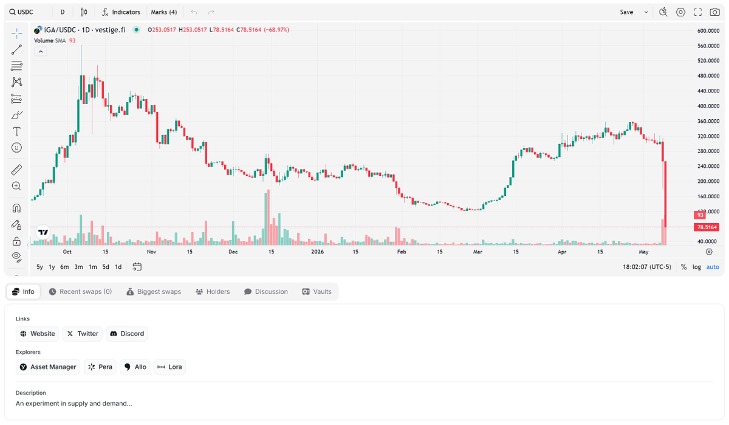Switch to the Biggest swaps tab
The image size is (729, 425).
click(x=154, y=292)
